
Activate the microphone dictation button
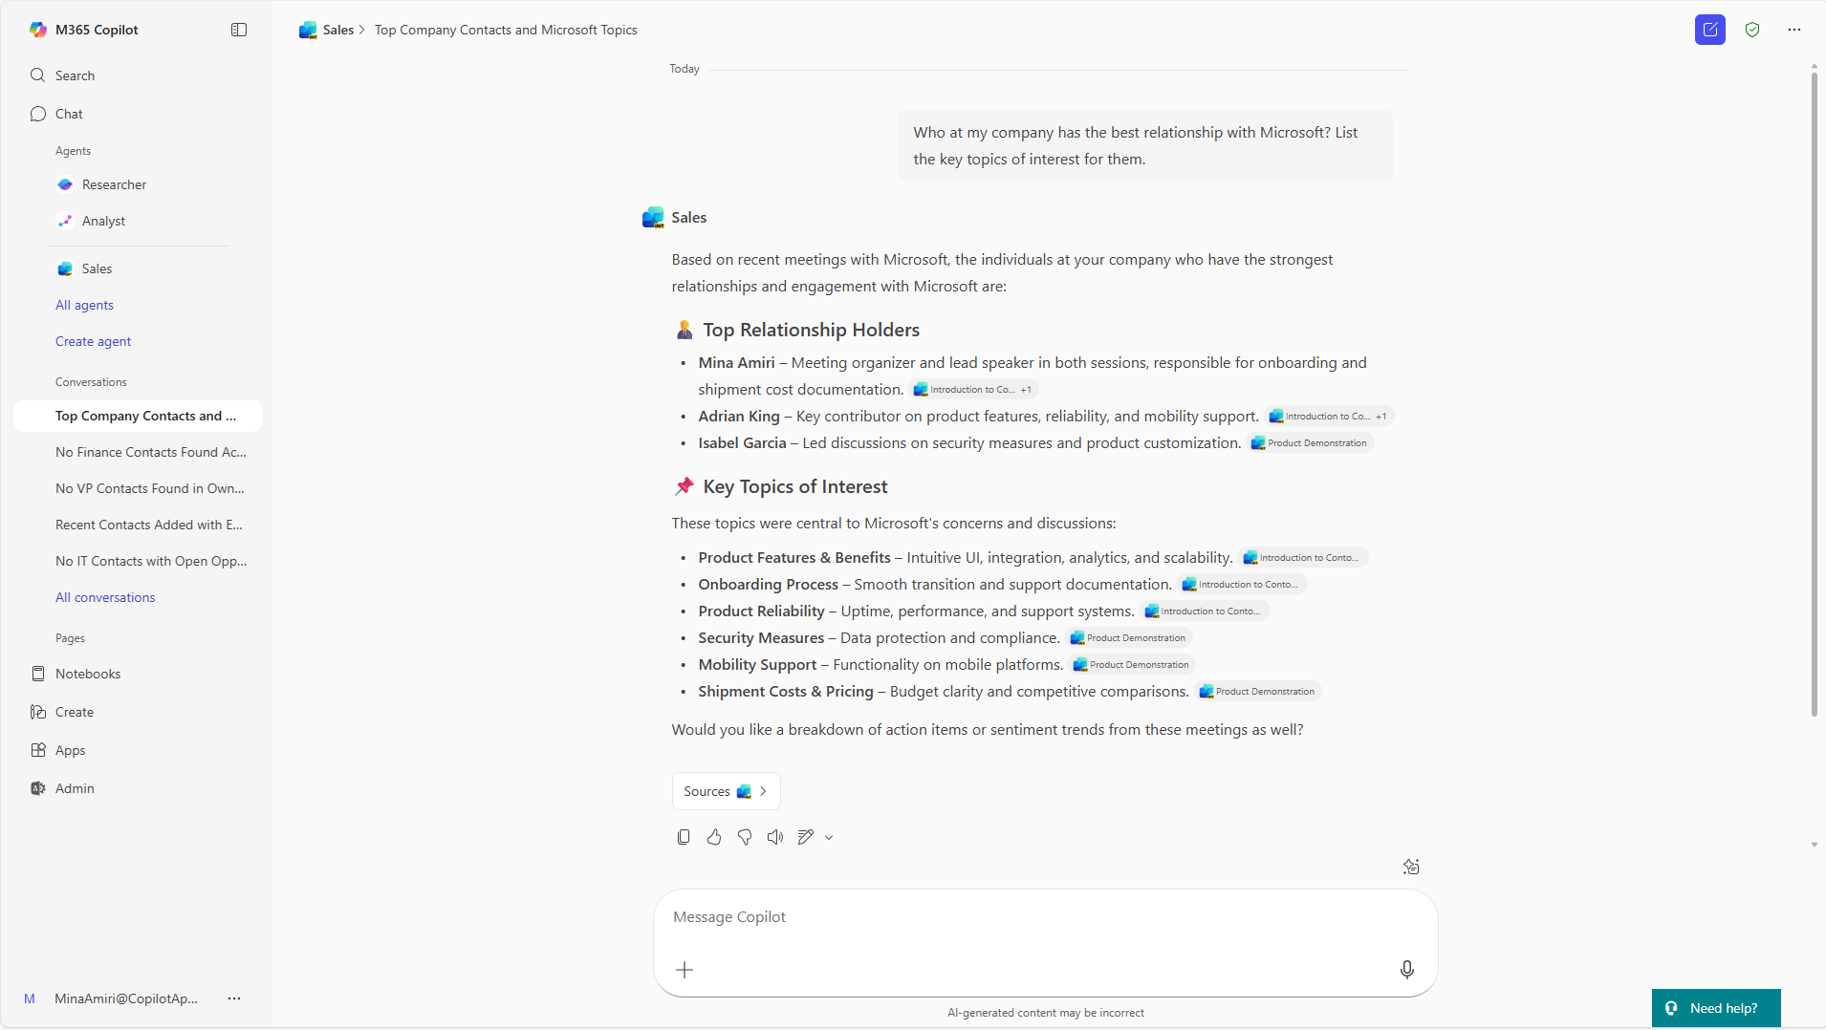[x=1407, y=970]
